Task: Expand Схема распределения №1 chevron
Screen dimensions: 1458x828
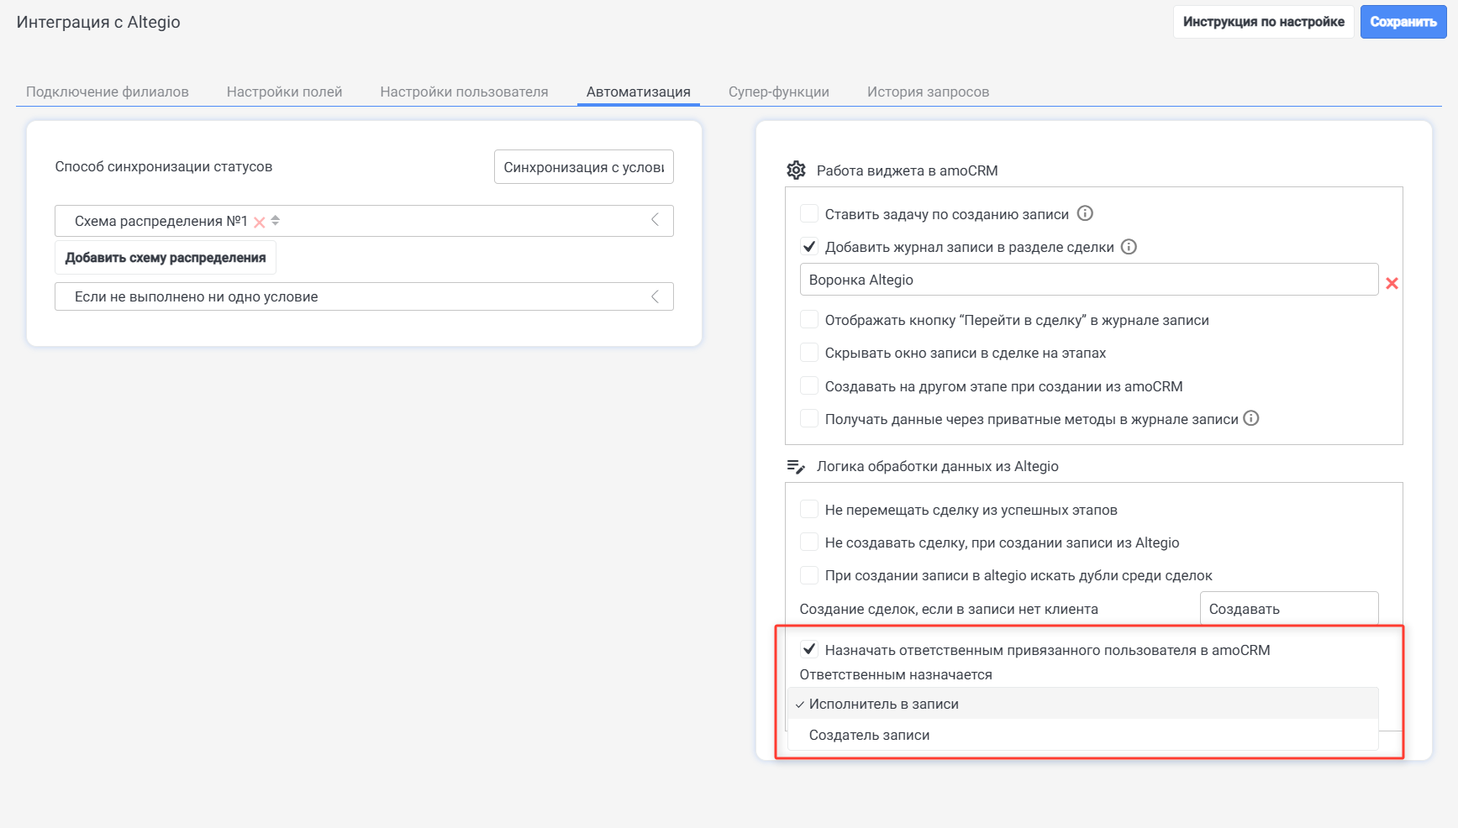Action: (655, 220)
